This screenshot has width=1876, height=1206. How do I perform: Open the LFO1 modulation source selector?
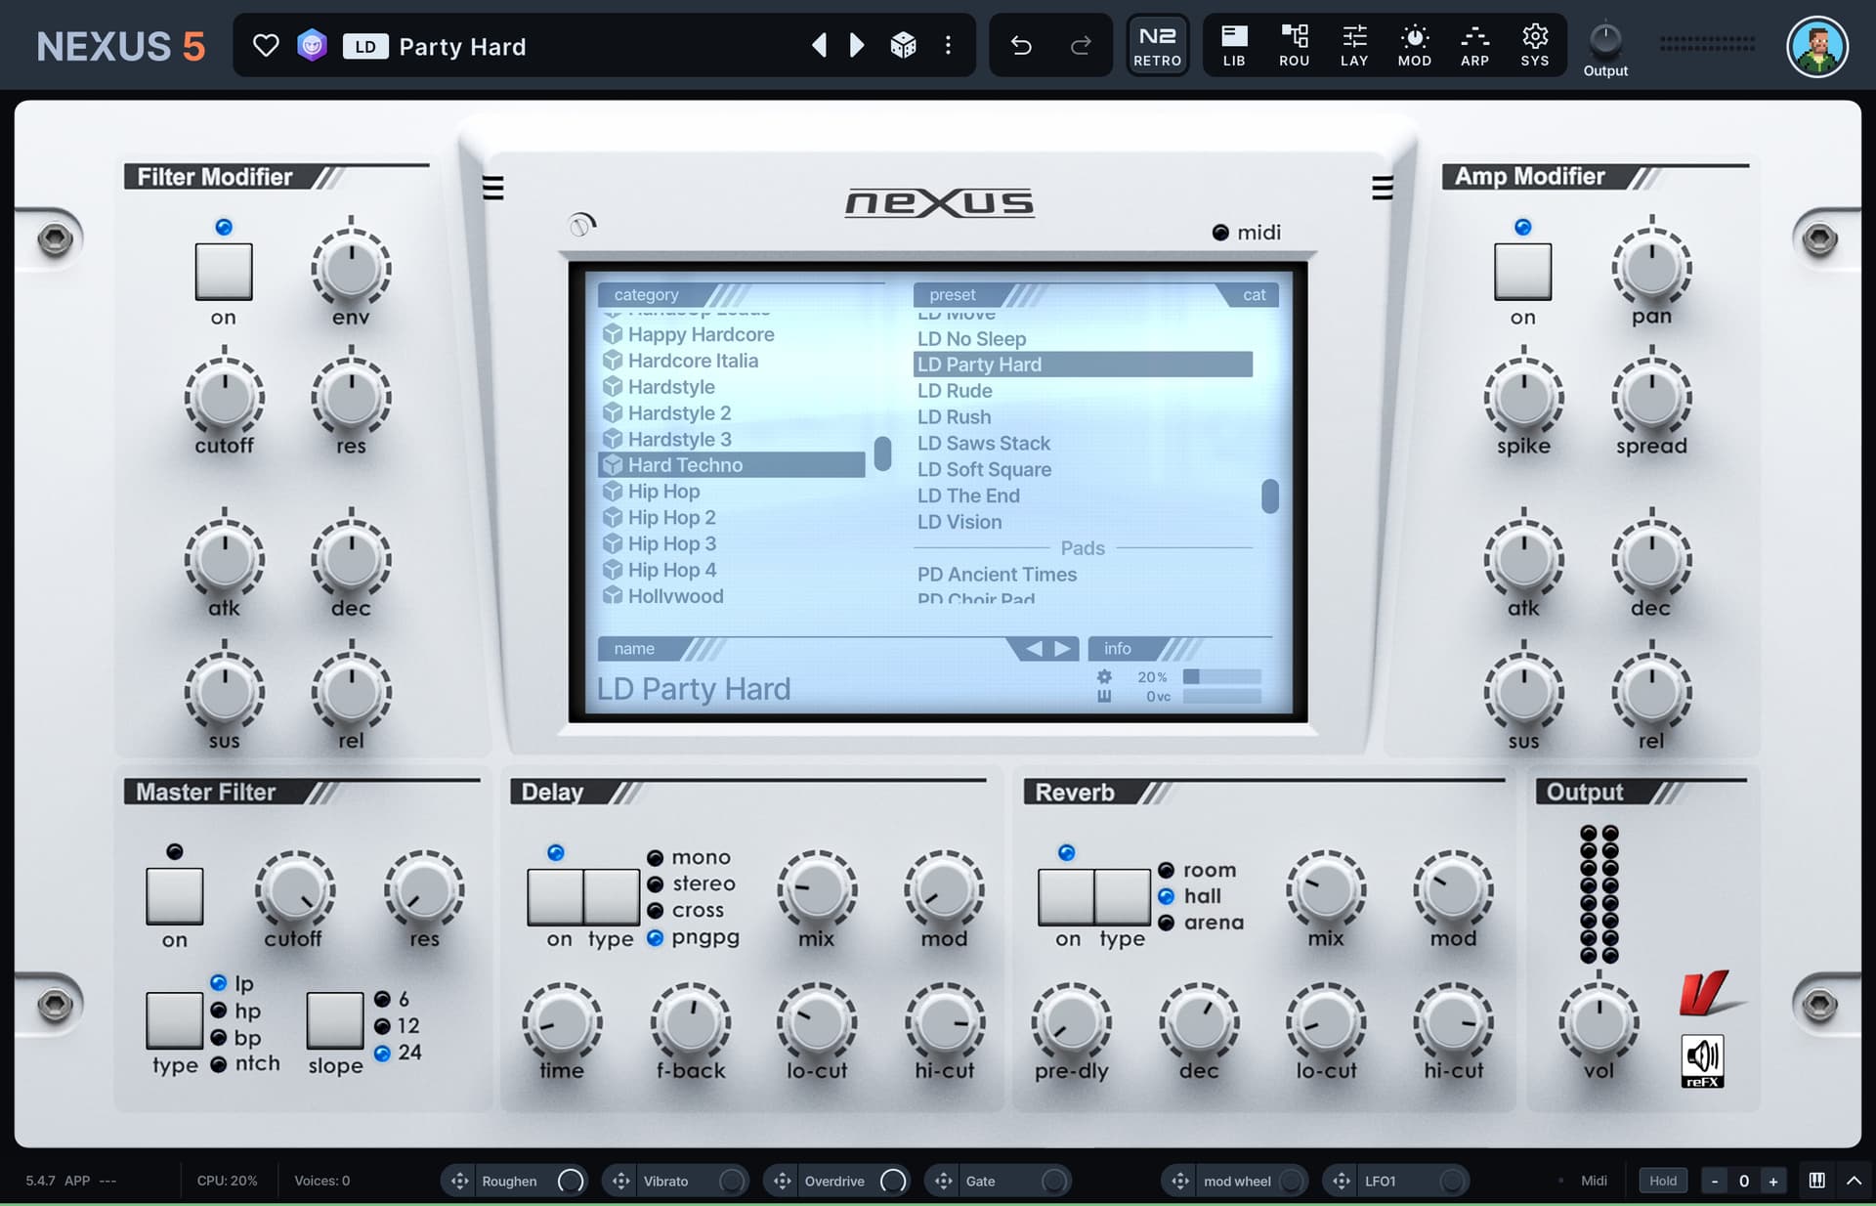click(1395, 1181)
